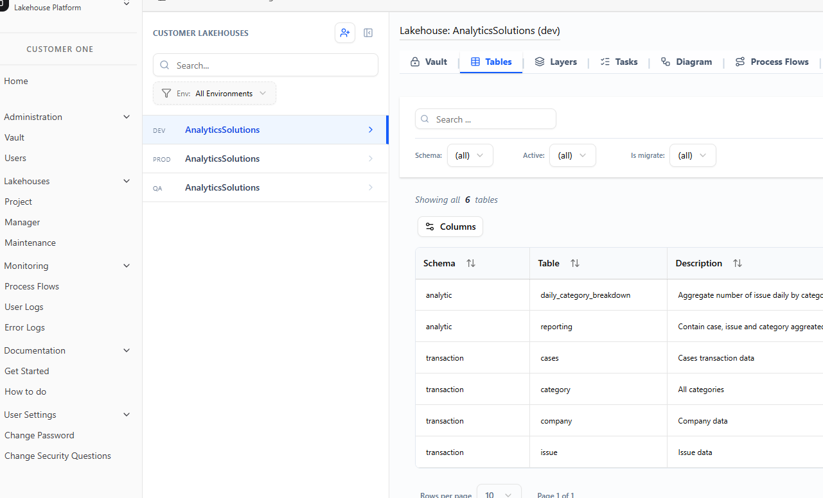This screenshot has height=498, width=823.
Task: Open the Columns button above the table
Action: (x=450, y=226)
